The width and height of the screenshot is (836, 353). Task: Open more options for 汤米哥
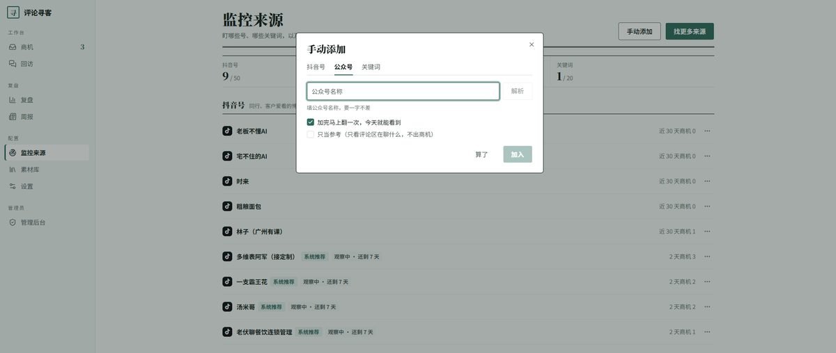(x=707, y=306)
